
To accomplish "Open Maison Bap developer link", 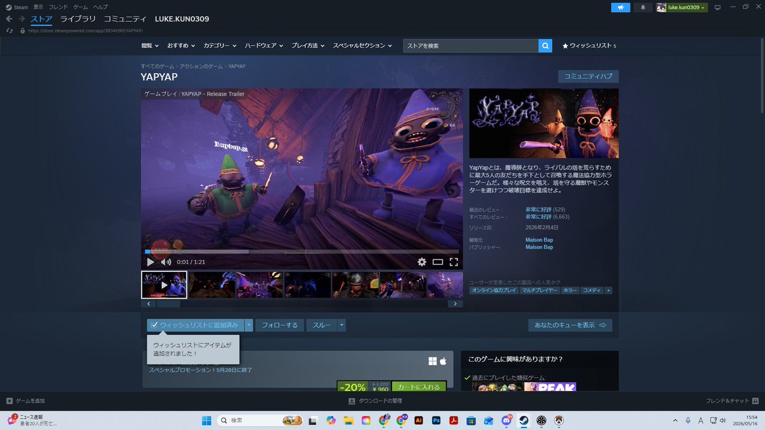I will (x=539, y=240).
